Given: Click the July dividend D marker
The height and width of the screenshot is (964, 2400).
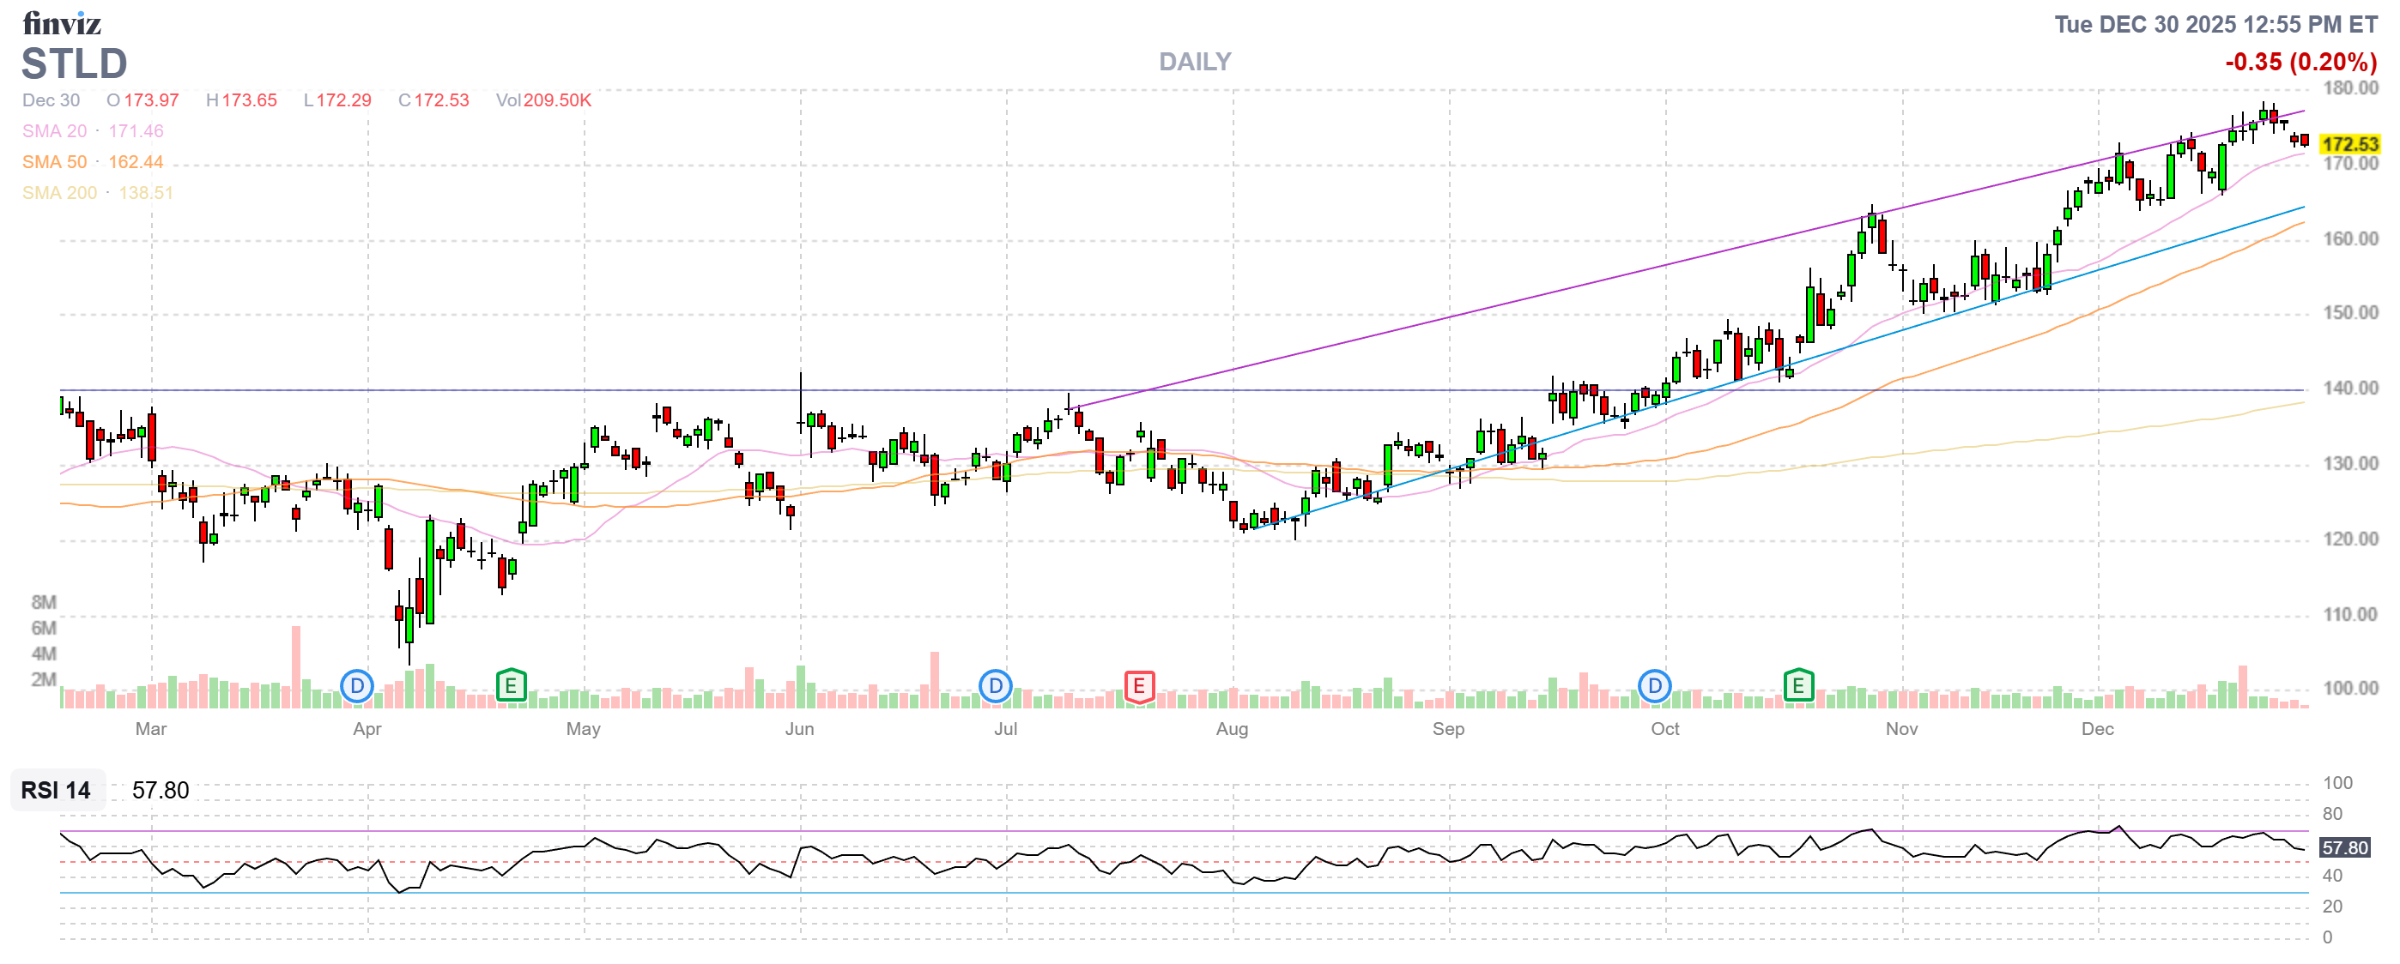Looking at the screenshot, I should (995, 687).
